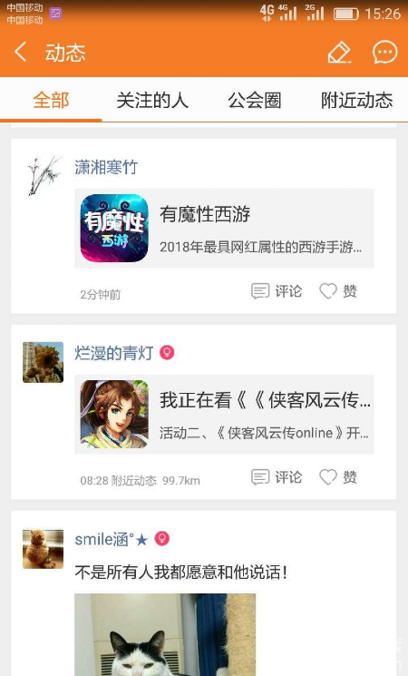
Task: Tap the female gender badge beside 烂漫的青灯
Action: pyautogui.click(x=167, y=353)
